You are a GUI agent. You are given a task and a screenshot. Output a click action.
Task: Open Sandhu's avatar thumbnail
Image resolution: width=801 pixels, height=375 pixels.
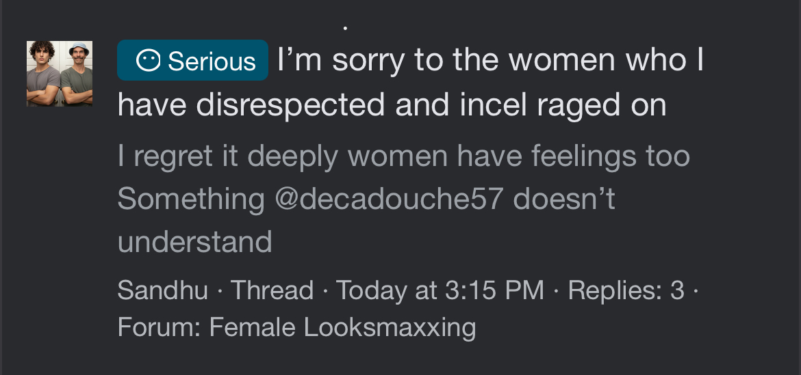coord(60,74)
